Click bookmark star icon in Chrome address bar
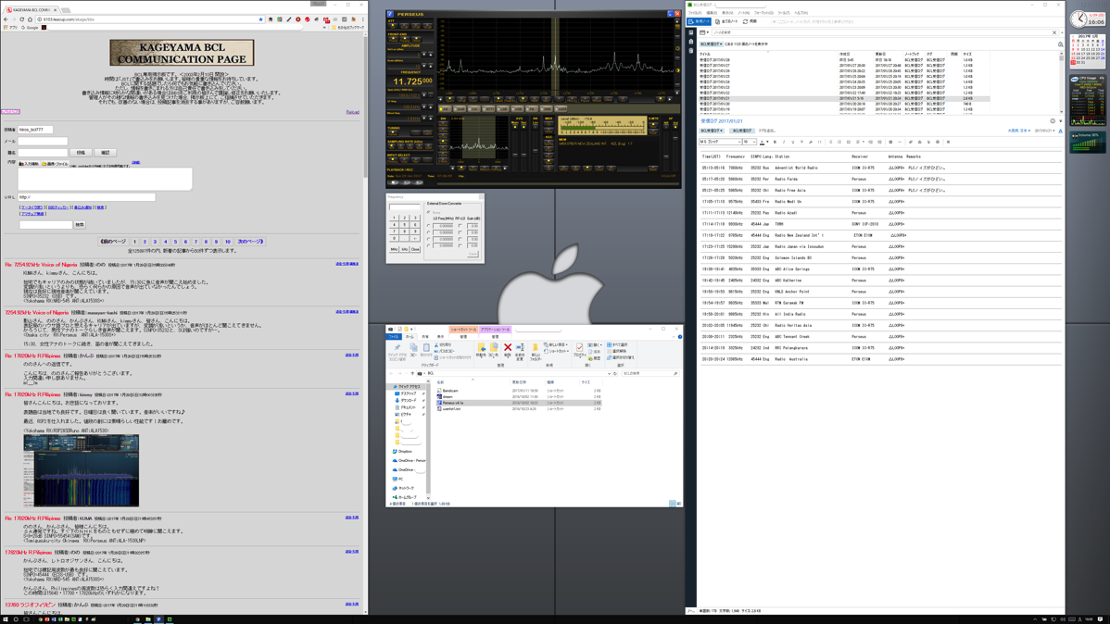Screen dimensions: 1110x624 click(x=260, y=19)
